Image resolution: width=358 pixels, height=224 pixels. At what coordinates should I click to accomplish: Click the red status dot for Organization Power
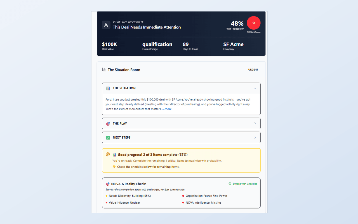(183, 196)
